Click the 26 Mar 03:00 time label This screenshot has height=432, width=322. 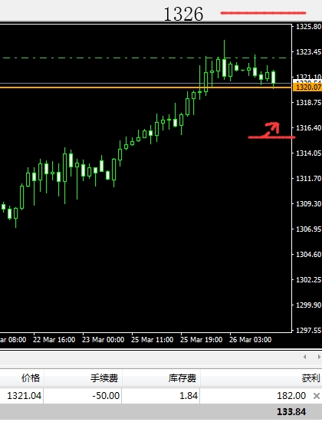pos(251,340)
